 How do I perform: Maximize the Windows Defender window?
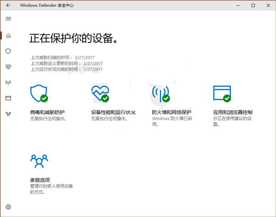(x=253, y=6)
